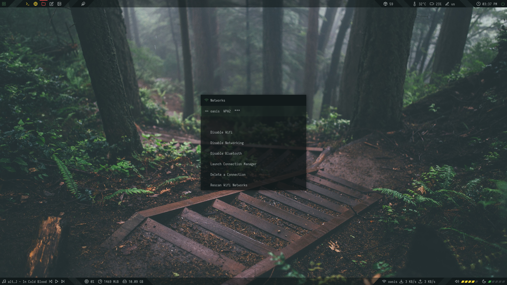Viewport: 507px width, 285px height.
Task: Open the workspaces grid icon
Action: coord(4,4)
